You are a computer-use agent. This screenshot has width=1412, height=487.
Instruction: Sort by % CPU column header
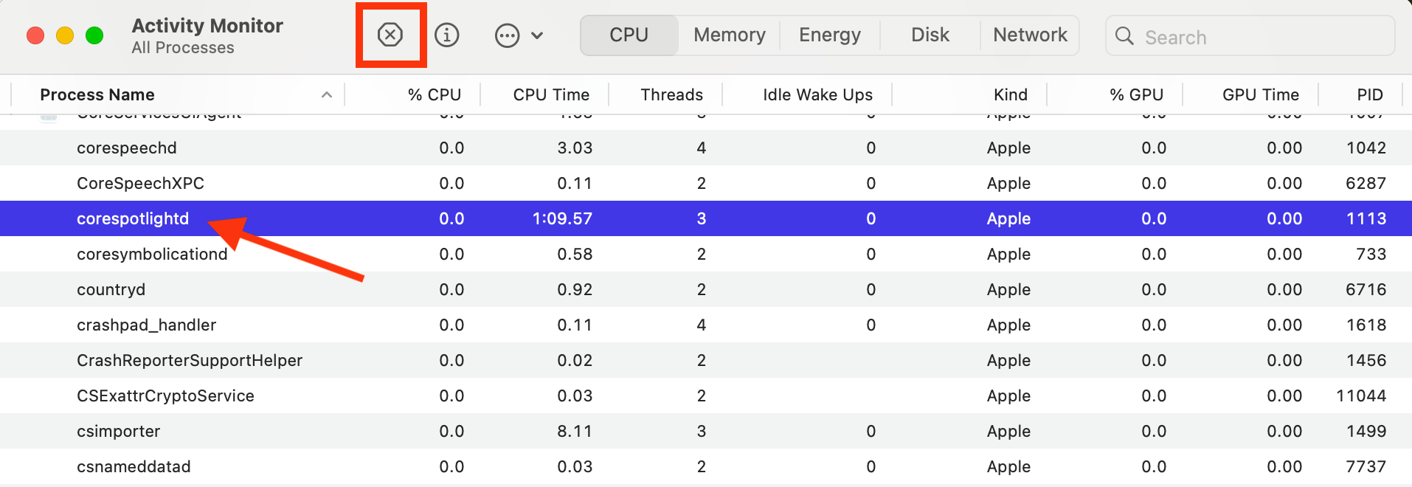coord(435,94)
